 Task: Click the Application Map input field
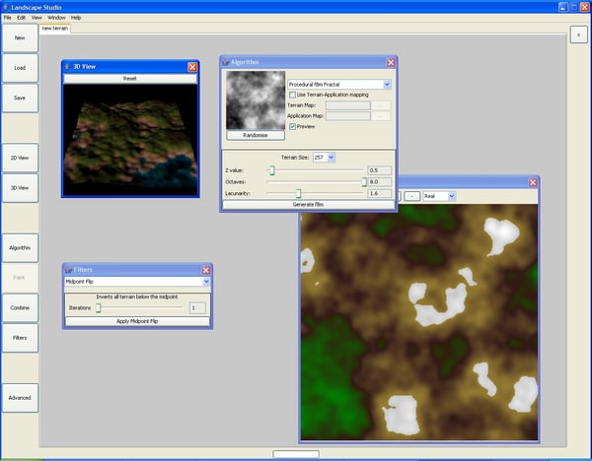[347, 116]
